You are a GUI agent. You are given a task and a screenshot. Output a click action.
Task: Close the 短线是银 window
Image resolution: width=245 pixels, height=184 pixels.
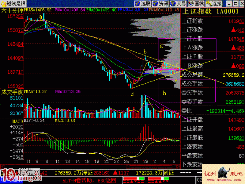pos(242,4)
